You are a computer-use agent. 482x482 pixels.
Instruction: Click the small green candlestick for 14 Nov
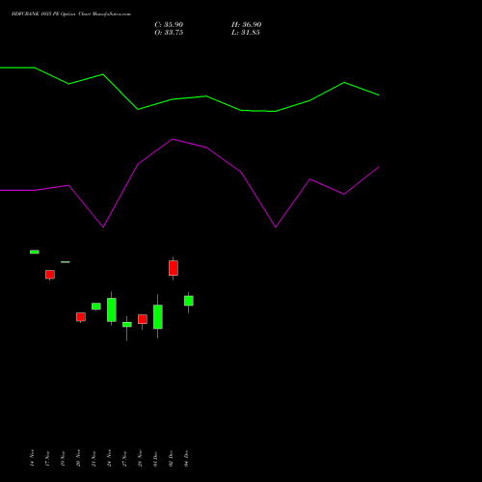(35, 252)
